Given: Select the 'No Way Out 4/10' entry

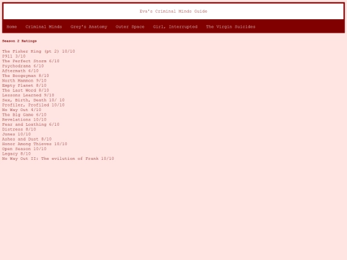Looking at the screenshot, I should (x=22, y=110).
